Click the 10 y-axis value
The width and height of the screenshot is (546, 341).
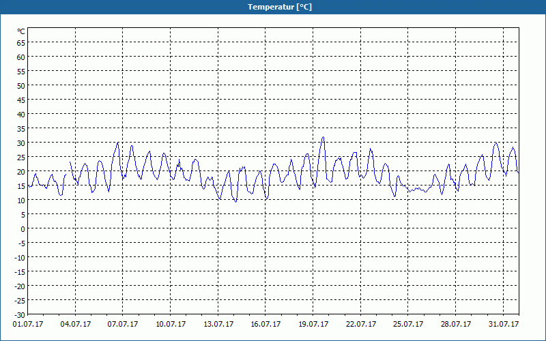point(21,200)
